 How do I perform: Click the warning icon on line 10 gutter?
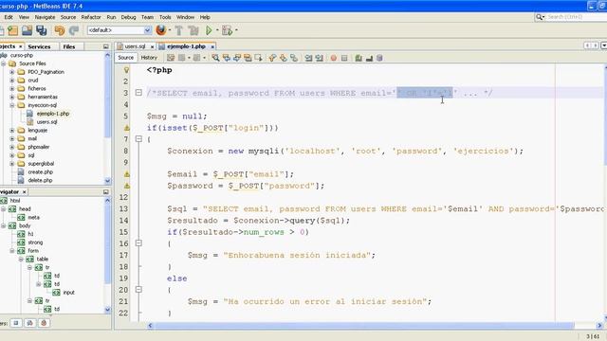tap(126, 174)
